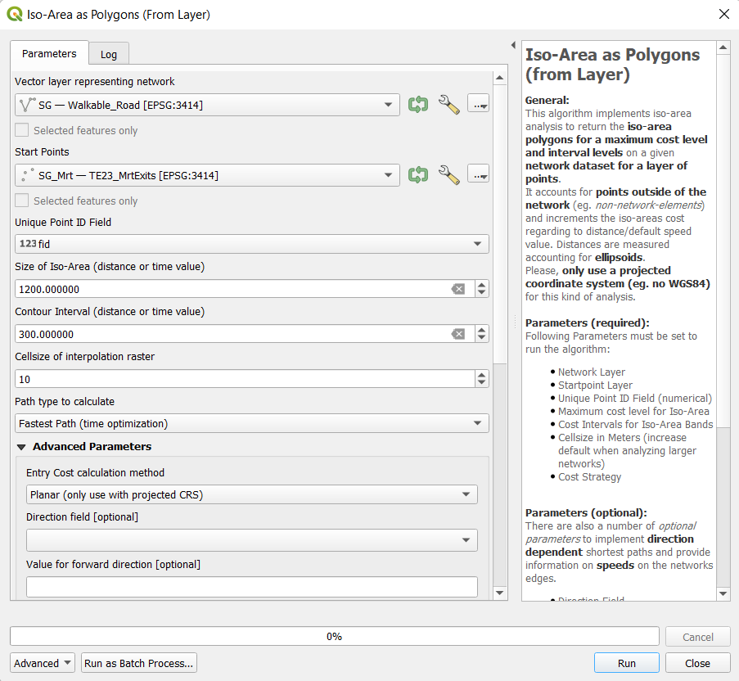739x681 pixels.
Task: Open advanced options wrench for Start Points
Action: pyautogui.click(x=448, y=175)
